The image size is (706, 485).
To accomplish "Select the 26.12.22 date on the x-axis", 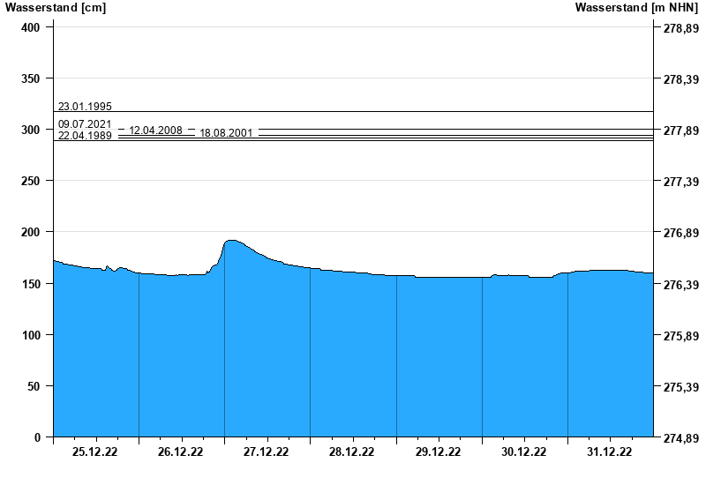I will click(x=181, y=452).
